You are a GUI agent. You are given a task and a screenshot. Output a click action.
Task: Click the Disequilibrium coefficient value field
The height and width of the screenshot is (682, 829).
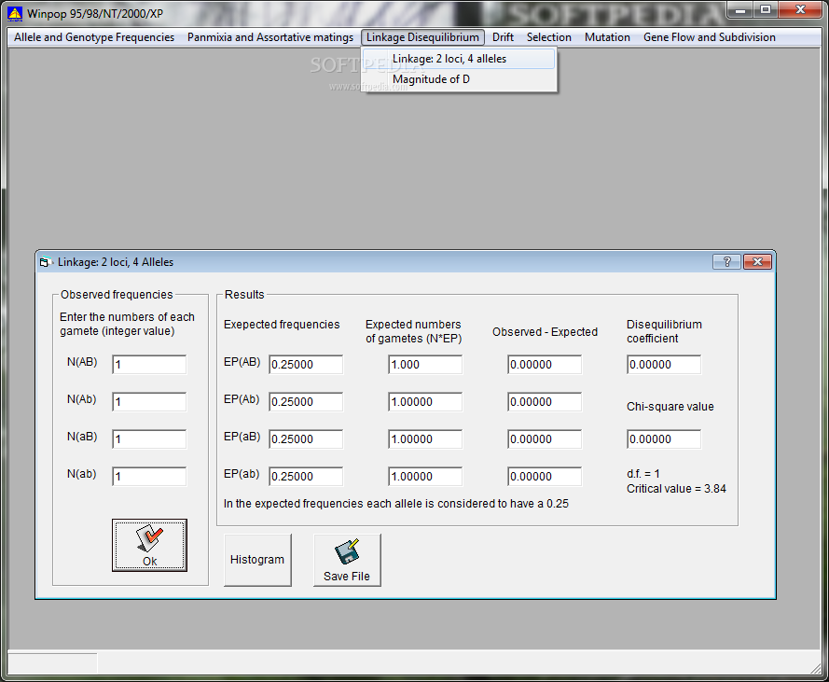click(664, 365)
